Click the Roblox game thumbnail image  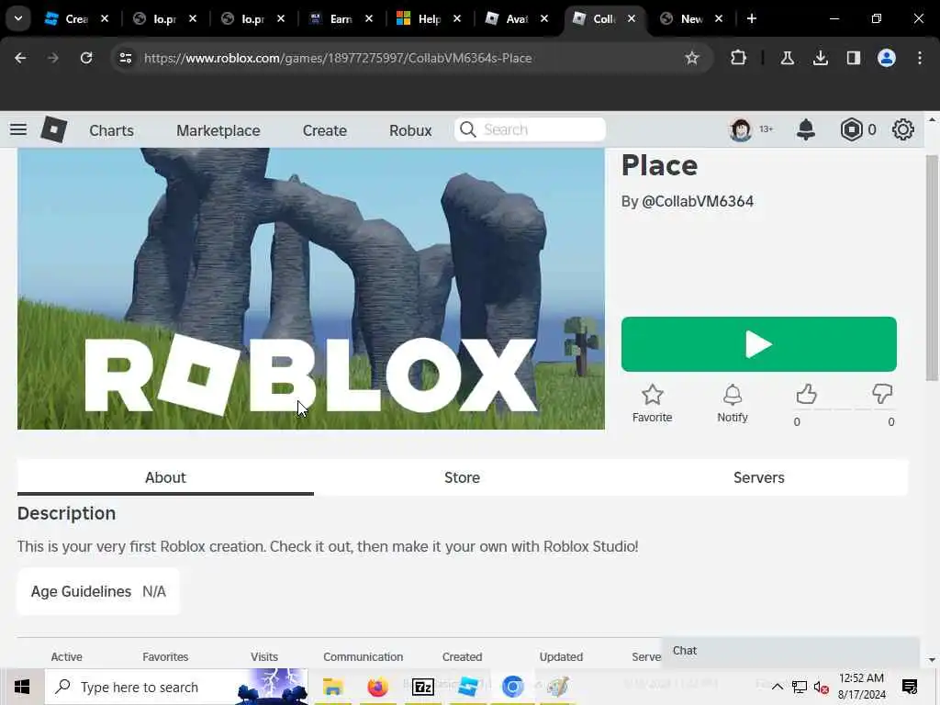pyautogui.click(x=311, y=288)
